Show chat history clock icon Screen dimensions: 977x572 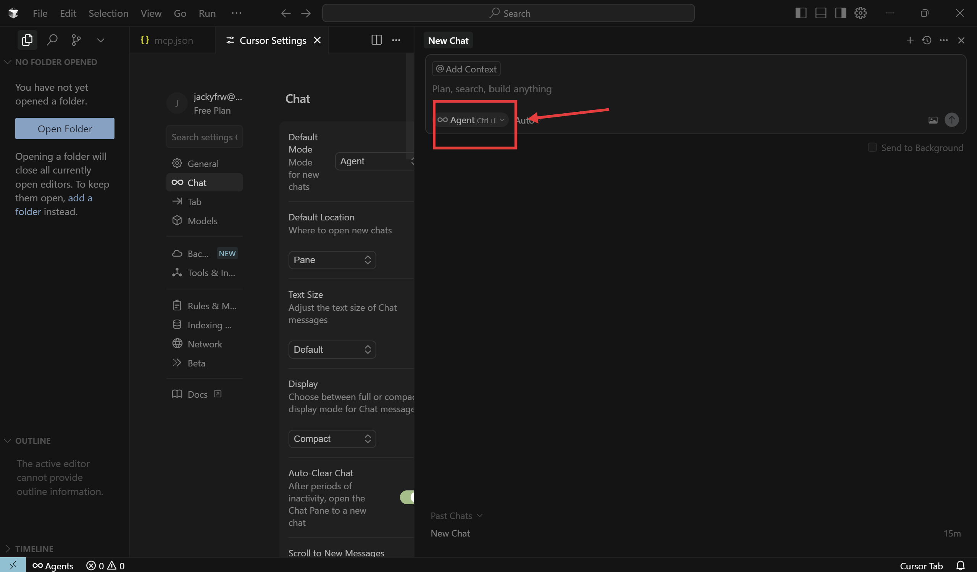tap(927, 40)
